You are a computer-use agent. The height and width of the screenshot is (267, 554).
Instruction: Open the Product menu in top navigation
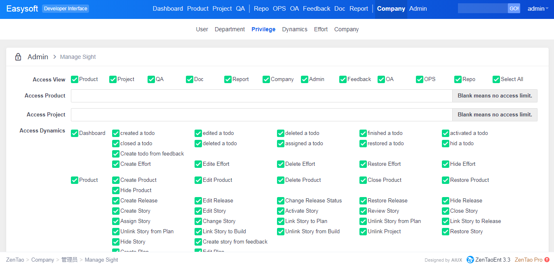pyautogui.click(x=198, y=9)
